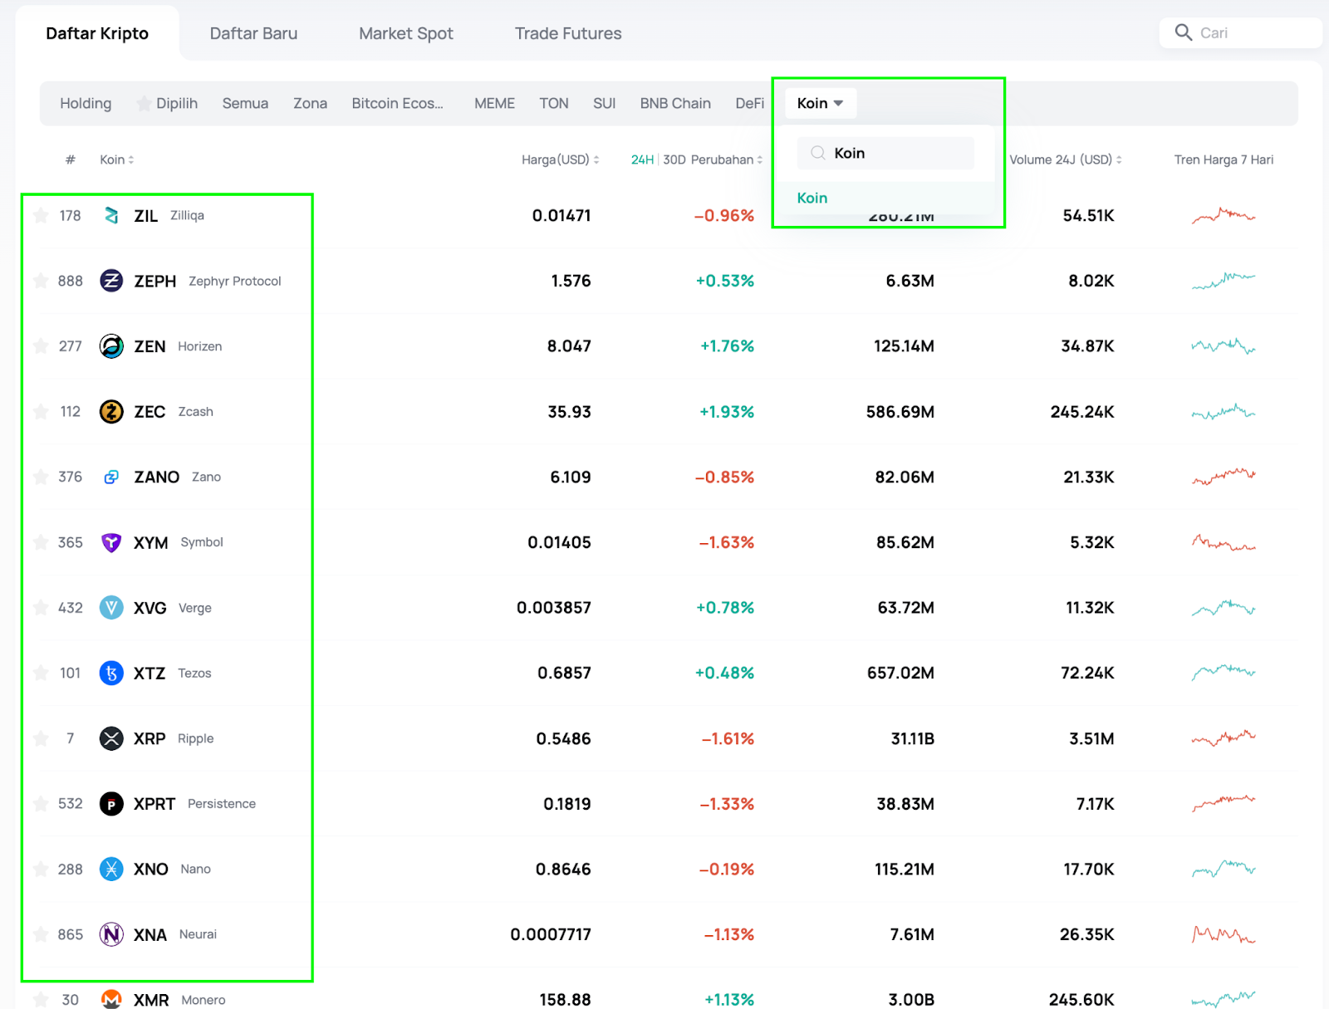The height and width of the screenshot is (1009, 1329).
Task: Click ZEPH volume 8.02K
Action: click(x=1091, y=281)
